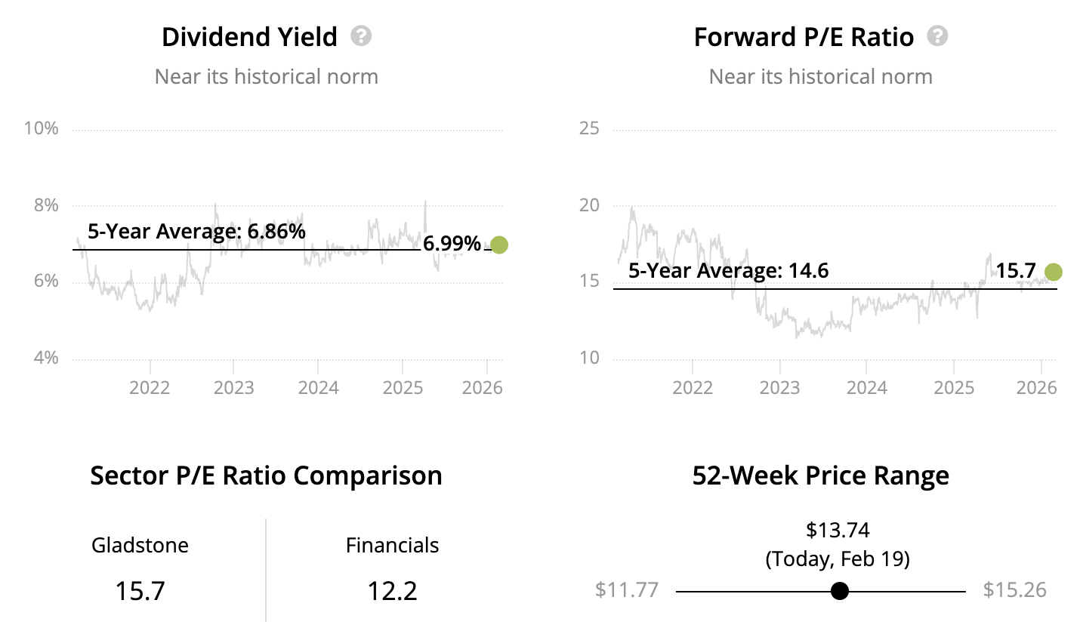Click the Gladstone P/E value 15.7
1080x637 pixels.
tap(140, 590)
